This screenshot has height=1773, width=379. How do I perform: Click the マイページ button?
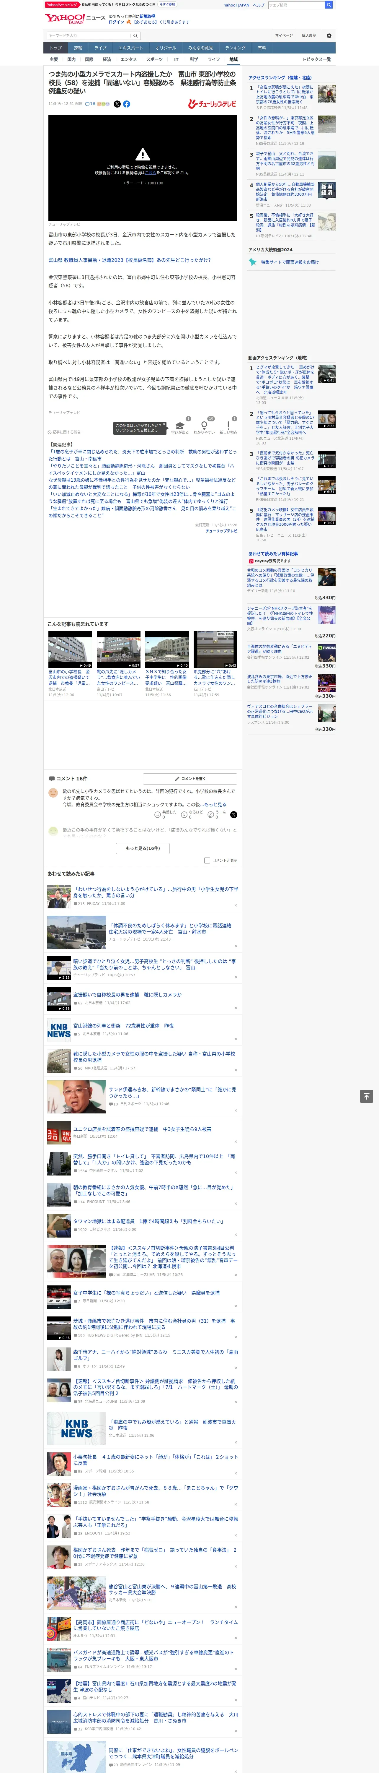pyautogui.click(x=284, y=35)
